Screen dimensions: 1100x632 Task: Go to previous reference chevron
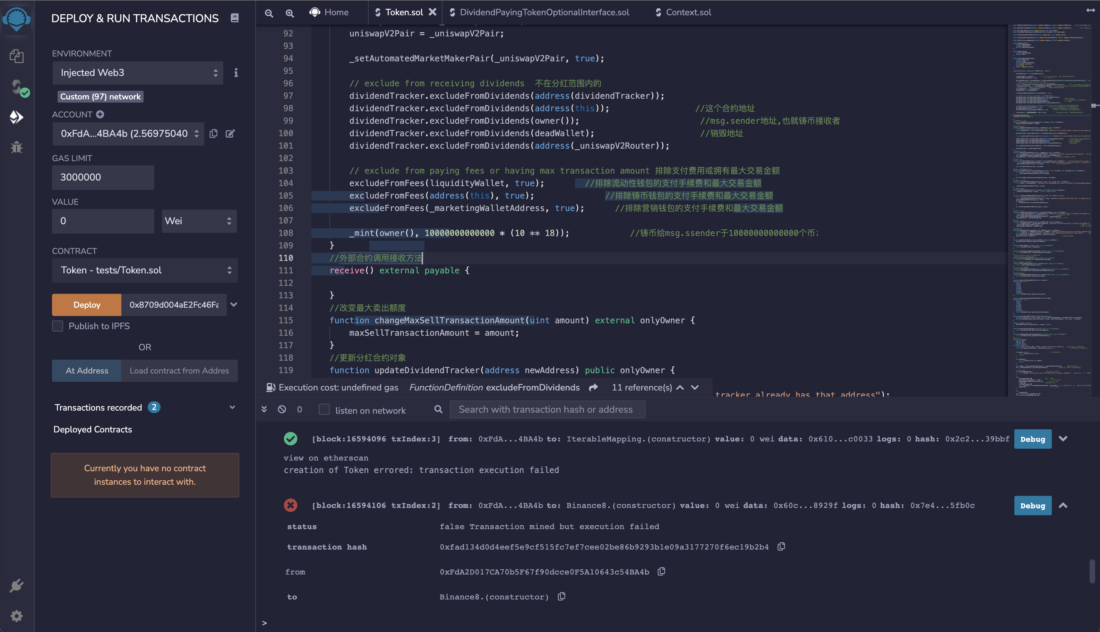point(680,387)
